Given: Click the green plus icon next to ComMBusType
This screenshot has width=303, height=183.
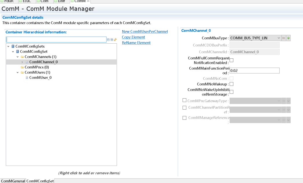Looking at the screenshot, I should tap(288, 38).
